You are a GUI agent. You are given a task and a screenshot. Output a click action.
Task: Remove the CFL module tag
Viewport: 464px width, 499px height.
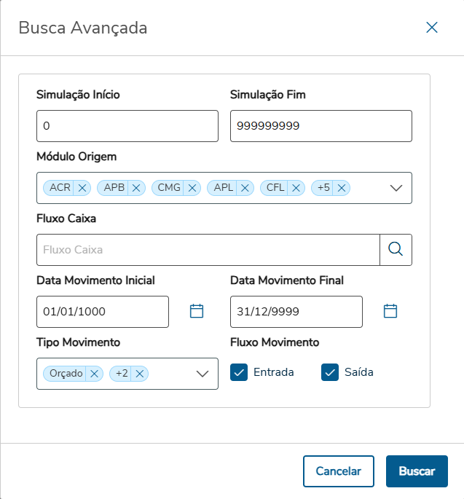click(x=296, y=188)
